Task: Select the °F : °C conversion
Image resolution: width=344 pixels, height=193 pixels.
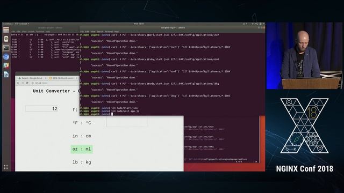Action: coord(82,123)
